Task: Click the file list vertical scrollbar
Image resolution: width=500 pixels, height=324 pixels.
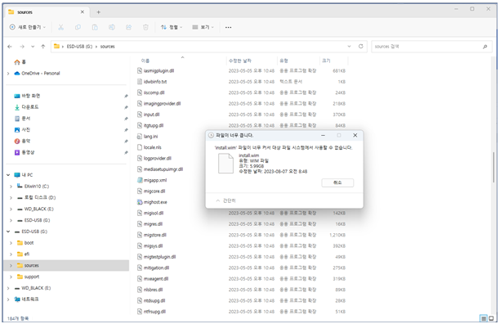Action: coord(493,167)
